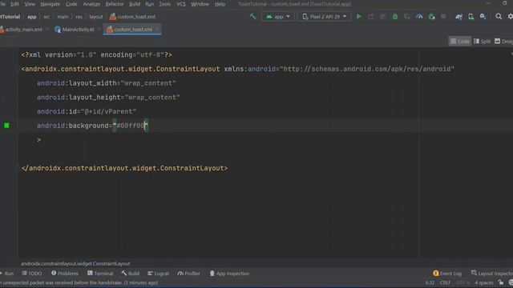Open the Run menu

tap(150, 4)
